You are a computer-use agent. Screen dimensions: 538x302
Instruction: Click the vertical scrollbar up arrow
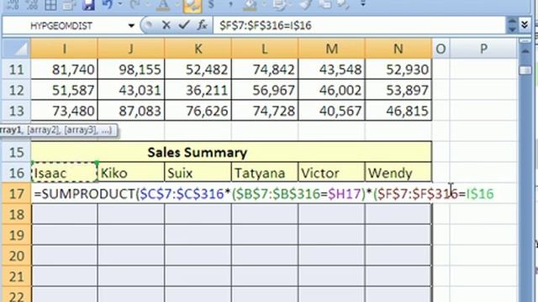click(x=525, y=50)
